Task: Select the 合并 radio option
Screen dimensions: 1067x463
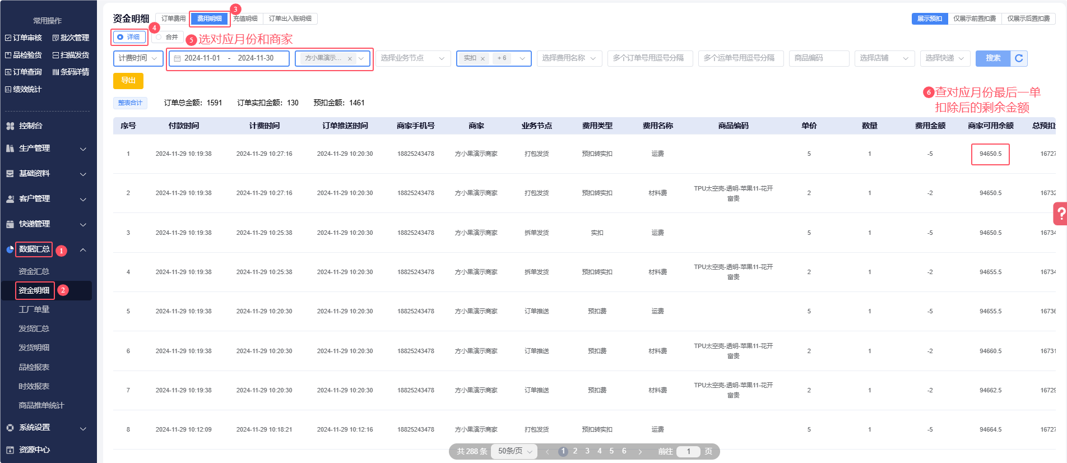Action: (x=167, y=37)
